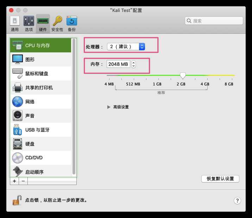Click the USB 与蓝牙 icon
This screenshot has height=218, width=252.
[18, 130]
